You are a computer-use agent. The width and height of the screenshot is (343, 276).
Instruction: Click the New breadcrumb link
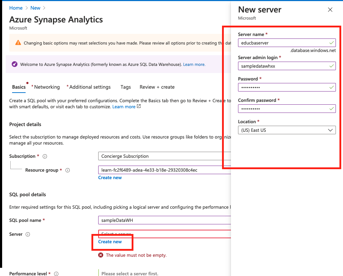(35, 8)
